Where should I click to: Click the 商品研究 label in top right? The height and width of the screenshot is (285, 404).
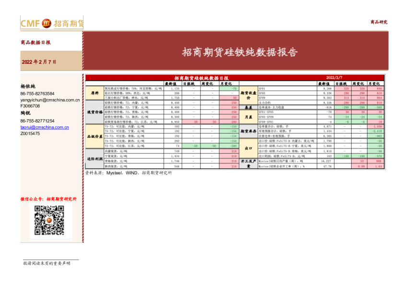pos(379,22)
